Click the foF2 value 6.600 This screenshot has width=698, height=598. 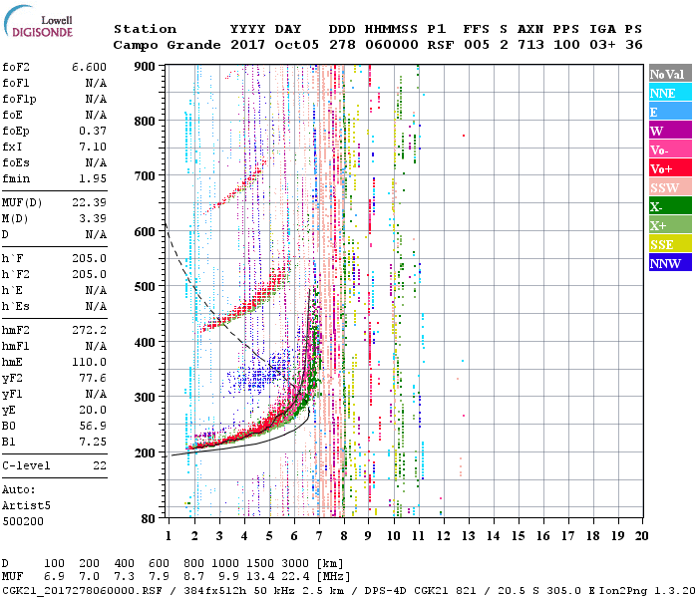point(89,67)
